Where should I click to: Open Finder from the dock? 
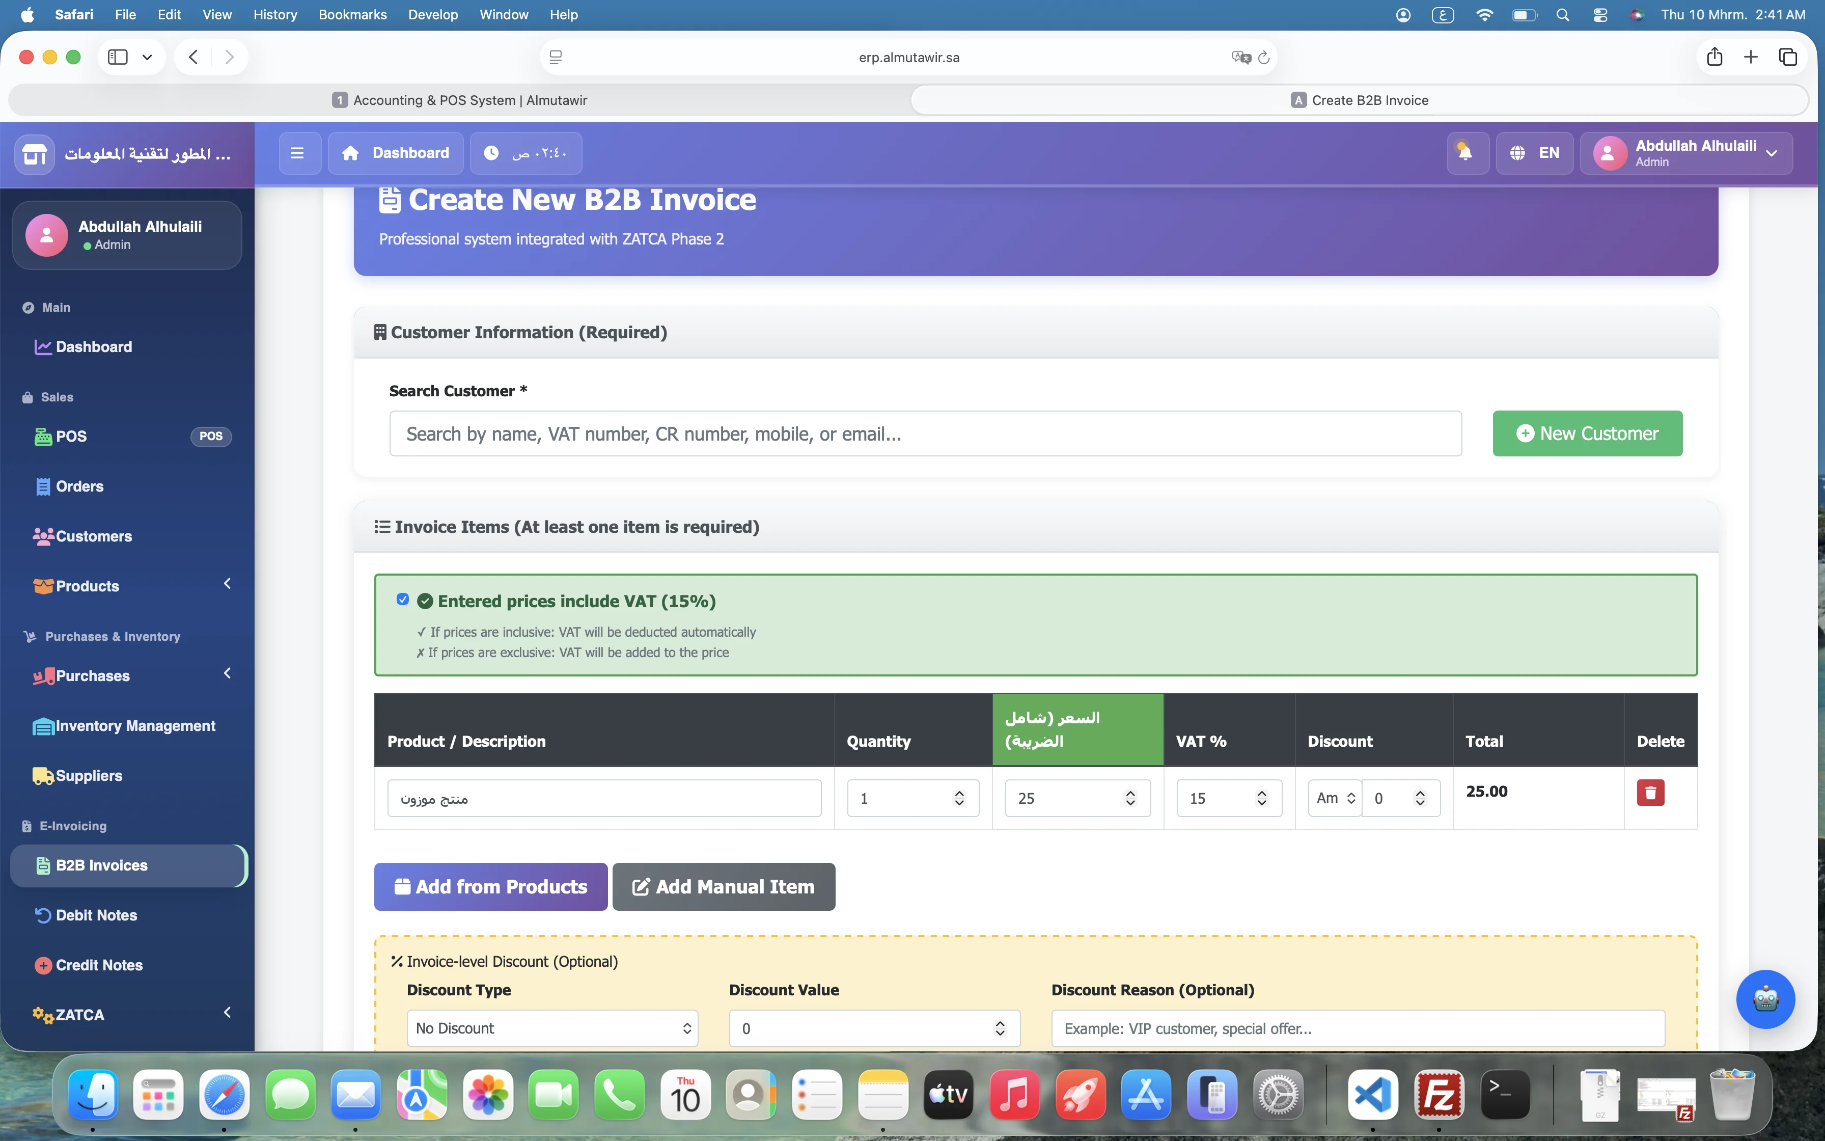coord(93,1095)
